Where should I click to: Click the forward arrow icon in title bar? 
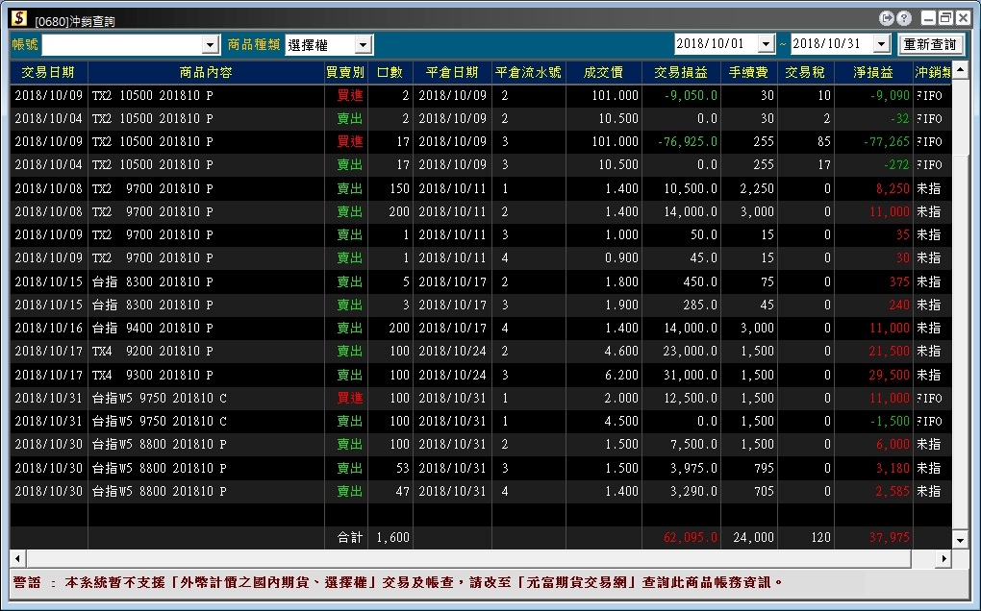click(x=886, y=19)
